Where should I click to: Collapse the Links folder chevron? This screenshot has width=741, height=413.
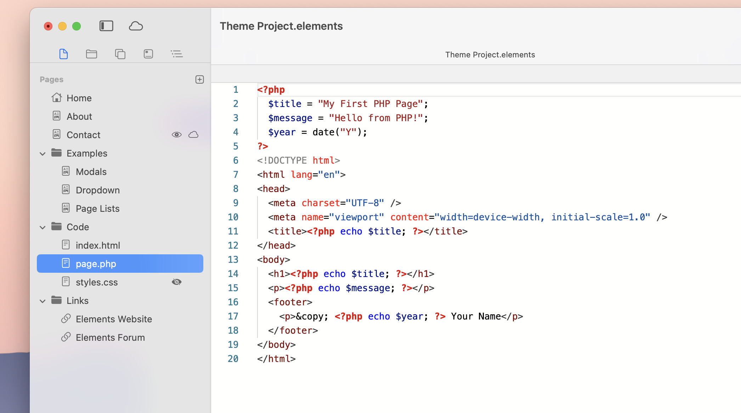tap(43, 301)
